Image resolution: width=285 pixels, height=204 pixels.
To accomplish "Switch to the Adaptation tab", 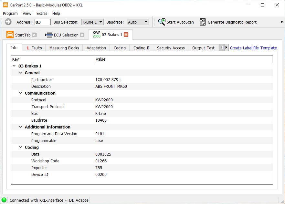I will 96,48.
